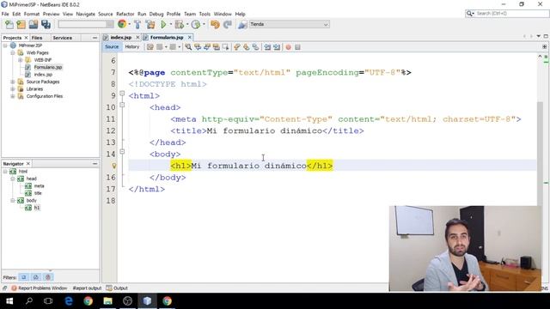This screenshot has height=309, width=550.
Task: Click the Clean and Build icon
Action: coord(150,24)
